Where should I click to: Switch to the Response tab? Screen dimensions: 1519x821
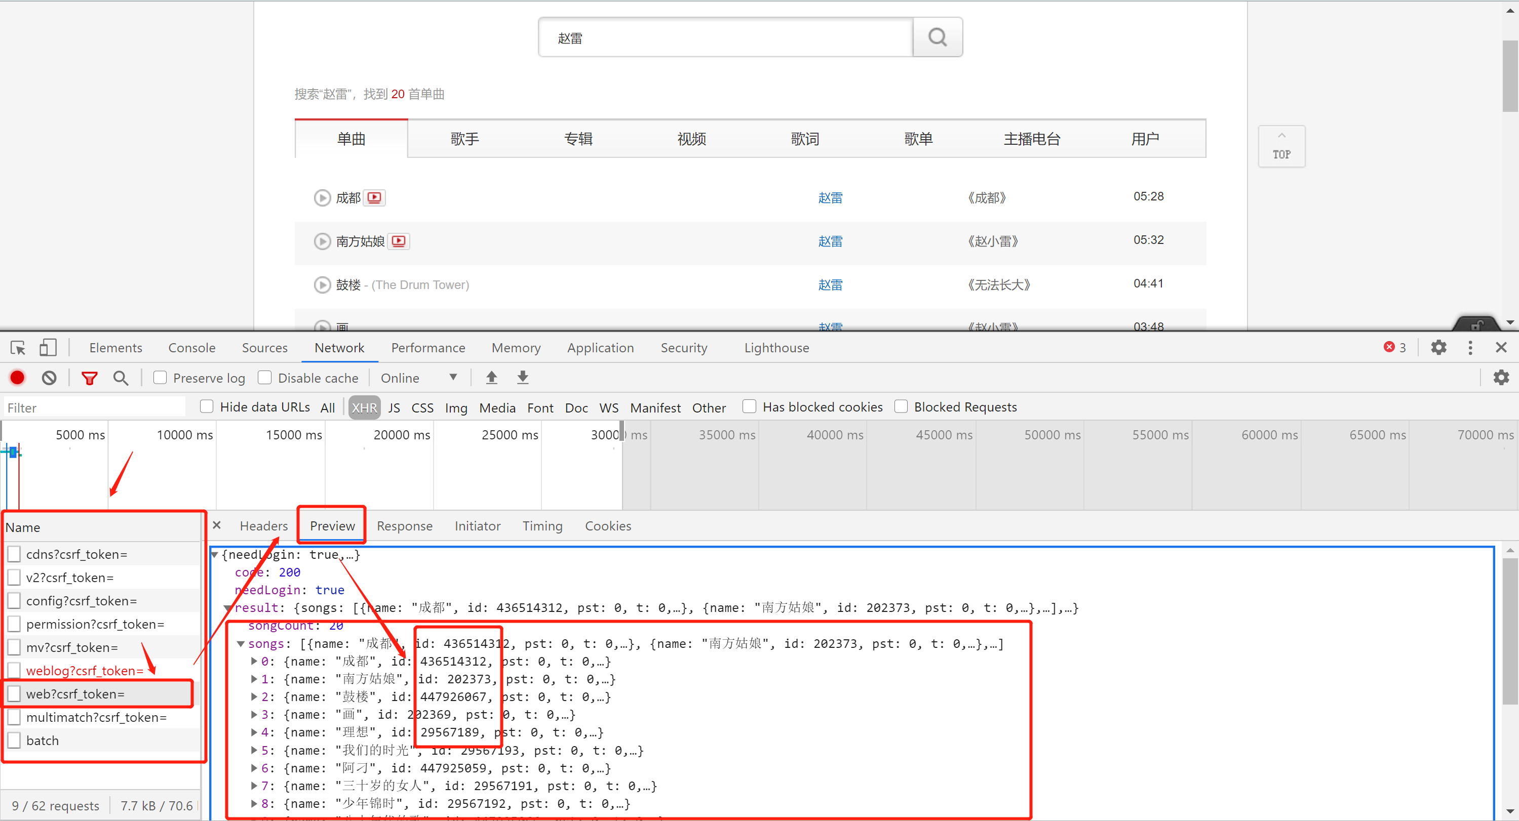point(405,526)
